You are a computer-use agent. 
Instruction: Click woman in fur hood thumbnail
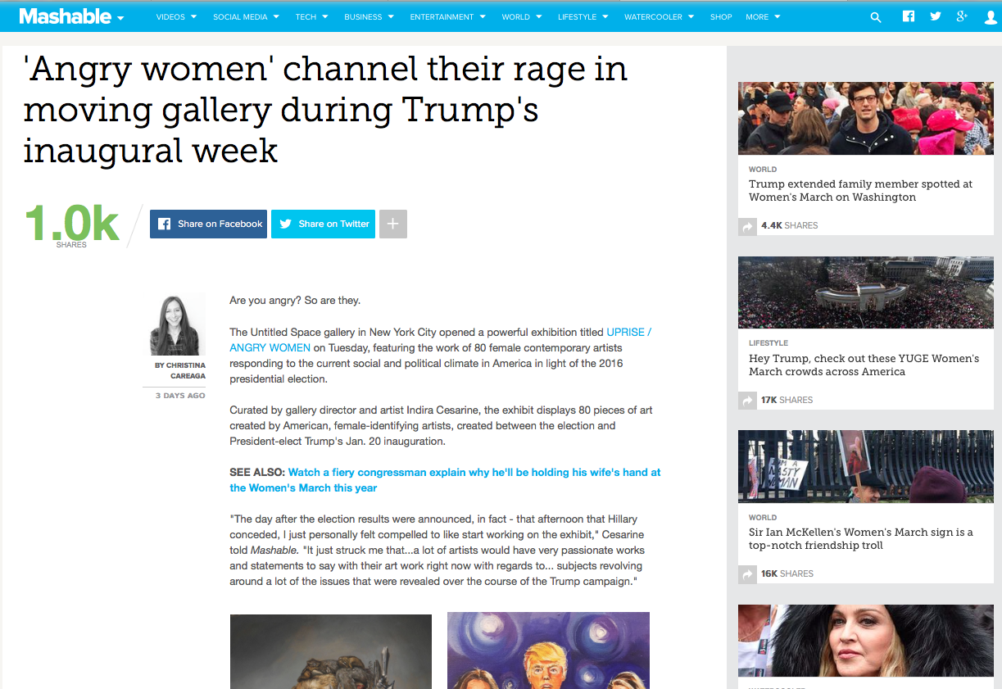[866, 641]
